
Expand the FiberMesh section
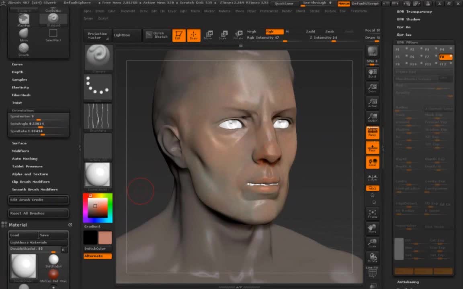point(21,95)
